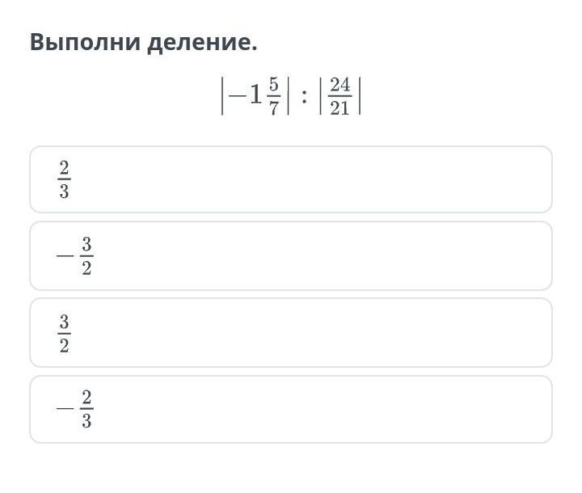Click the numerator 24 in the expression
The height and width of the screenshot is (493, 582).
340,86
